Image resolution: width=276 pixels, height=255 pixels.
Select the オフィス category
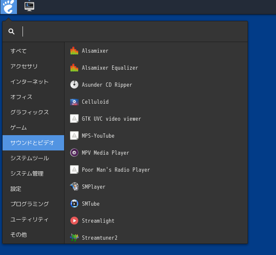34,97
